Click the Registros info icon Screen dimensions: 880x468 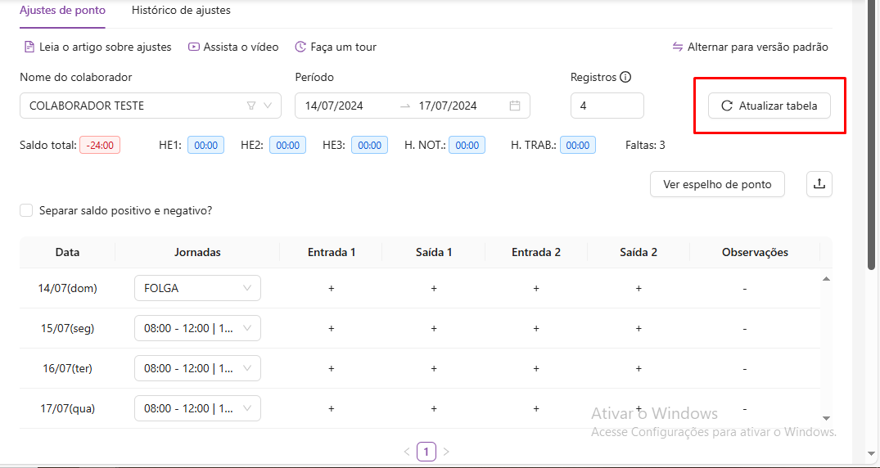[625, 77]
